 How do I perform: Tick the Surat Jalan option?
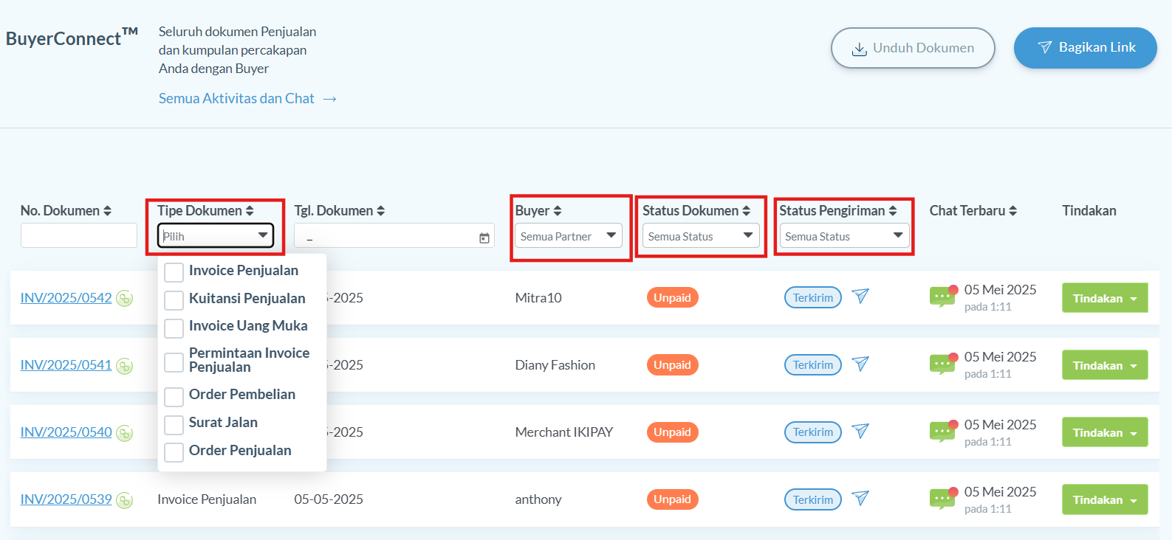click(174, 425)
